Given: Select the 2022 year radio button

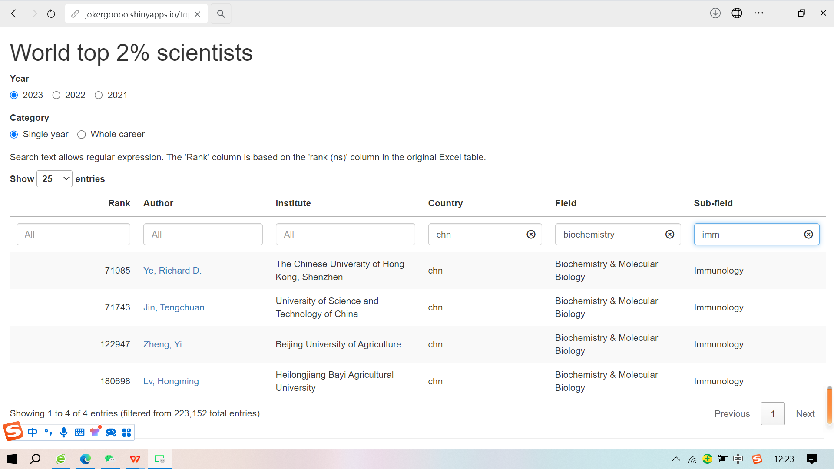Looking at the screenshot, I should 56,95.
